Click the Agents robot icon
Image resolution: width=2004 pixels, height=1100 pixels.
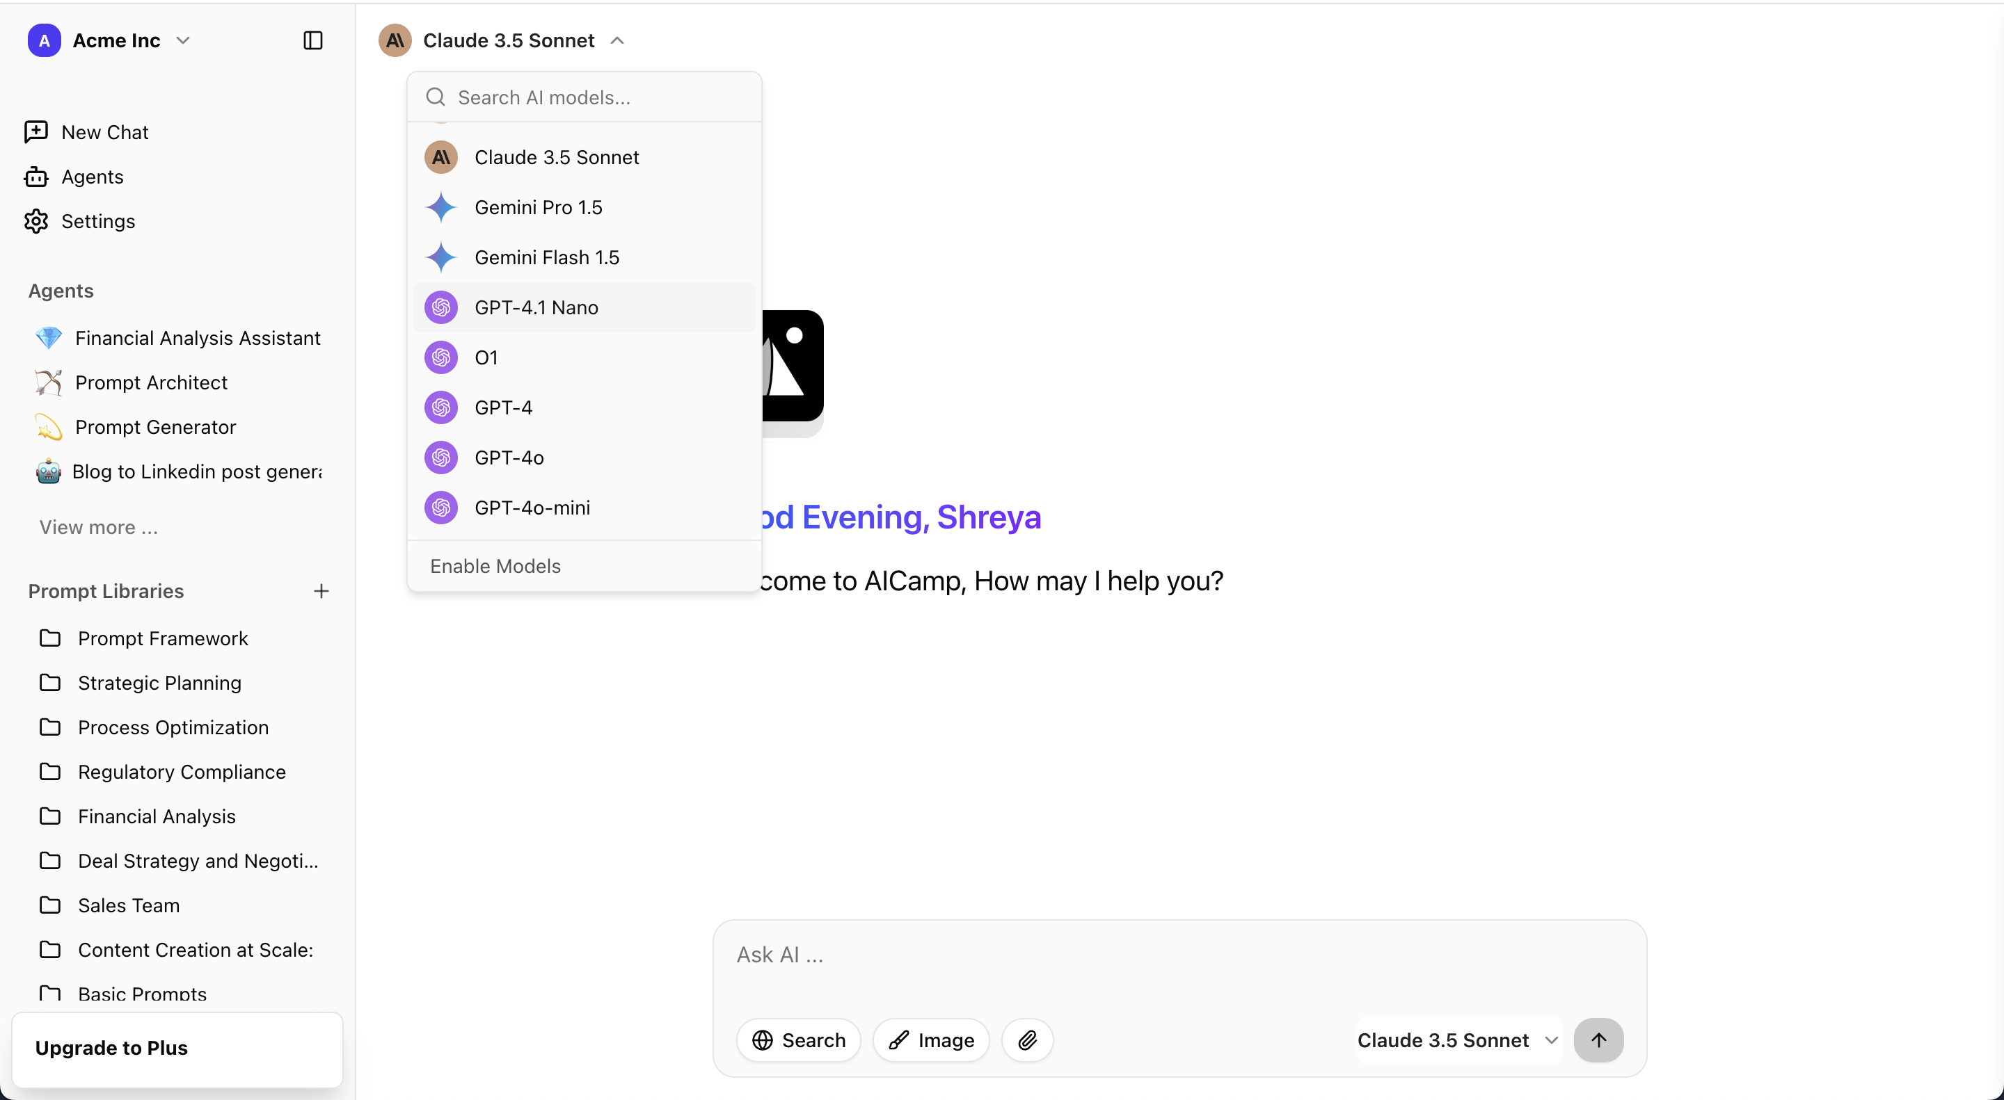click(35, 177)
